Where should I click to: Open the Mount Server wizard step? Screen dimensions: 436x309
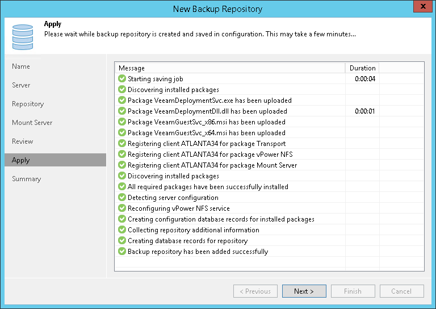(x=32, y=123)
